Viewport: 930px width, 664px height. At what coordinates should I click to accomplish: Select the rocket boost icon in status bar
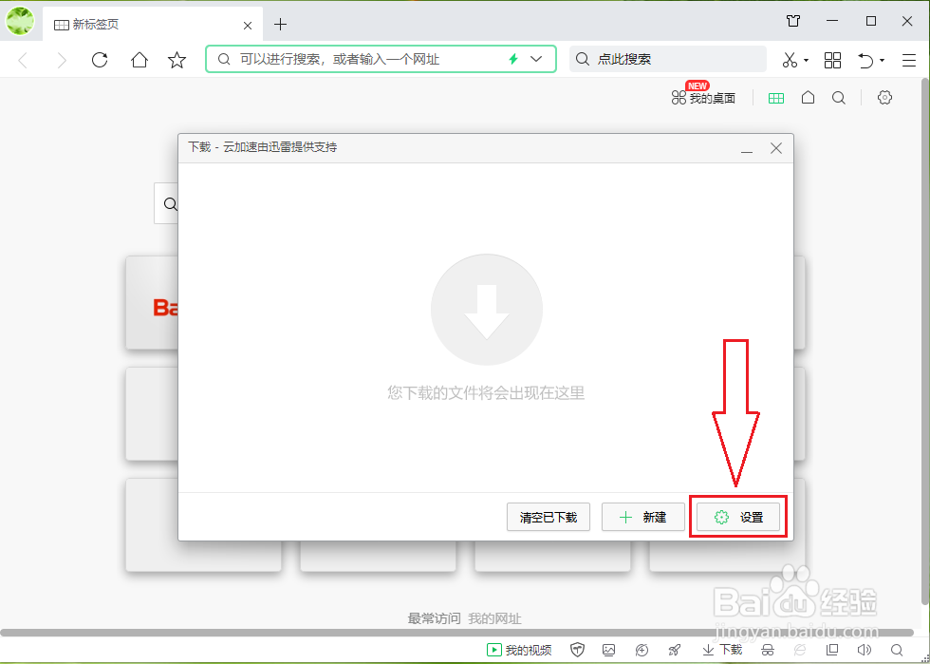675,649
